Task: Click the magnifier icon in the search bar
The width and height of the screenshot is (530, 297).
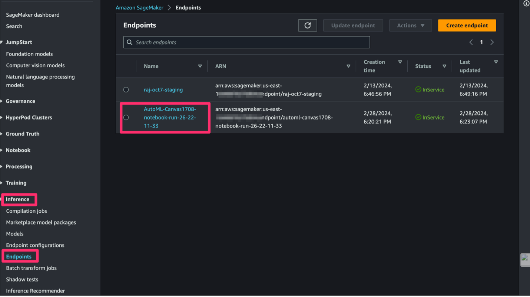Action: (x=129, y=42)
